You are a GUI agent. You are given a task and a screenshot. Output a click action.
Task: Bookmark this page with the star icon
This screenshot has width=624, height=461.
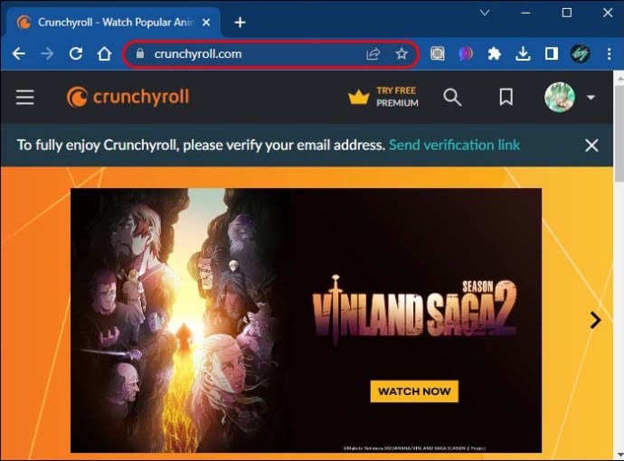(402, 53)
